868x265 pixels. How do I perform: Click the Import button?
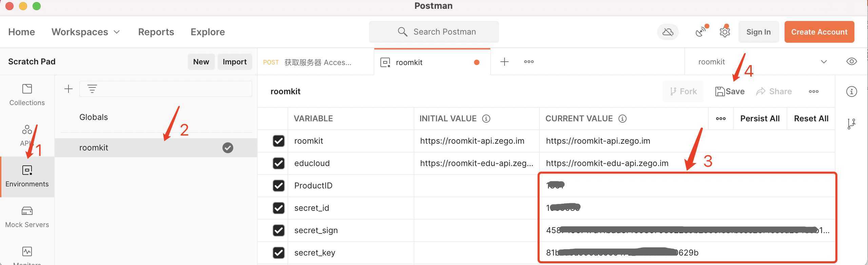(x=235, y=62)
